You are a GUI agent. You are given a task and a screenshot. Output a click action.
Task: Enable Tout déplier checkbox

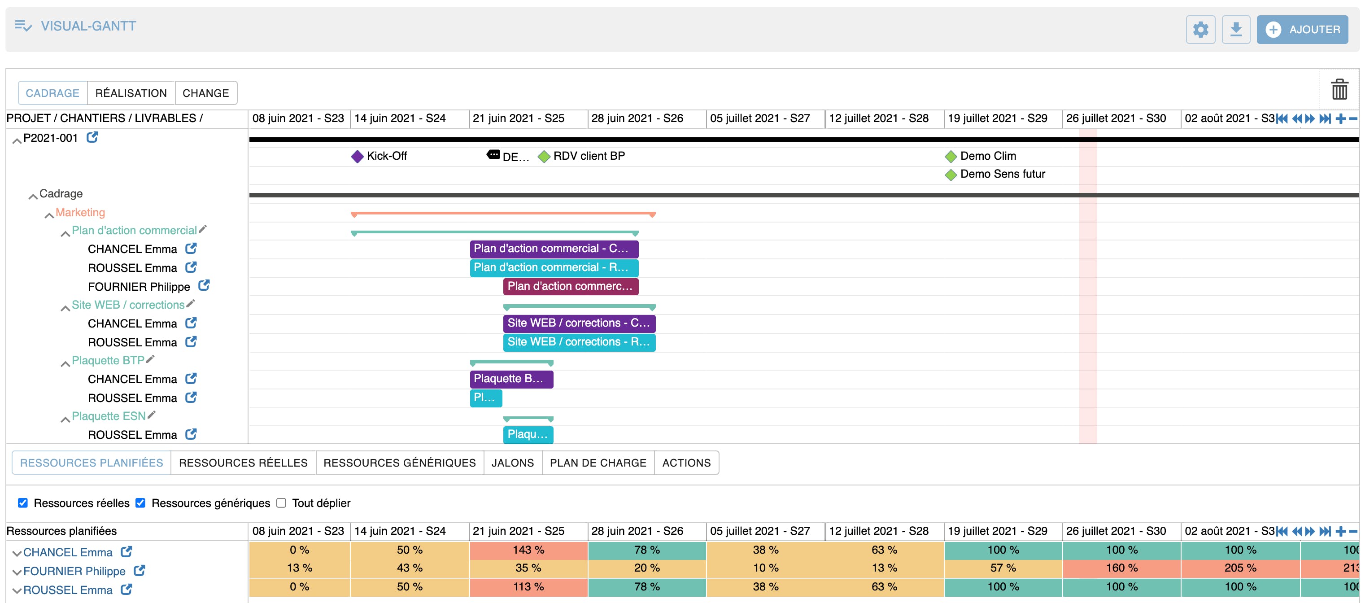pos(281,502)
